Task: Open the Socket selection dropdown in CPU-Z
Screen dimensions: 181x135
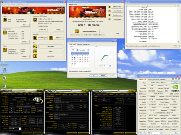Action: [15, 129]
